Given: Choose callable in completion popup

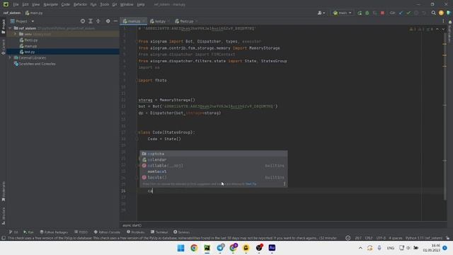Looking at the screenshot, I should [x=214, y=166].
